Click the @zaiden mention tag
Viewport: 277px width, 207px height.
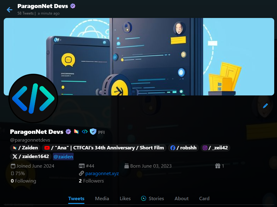[x=63, y=157]
